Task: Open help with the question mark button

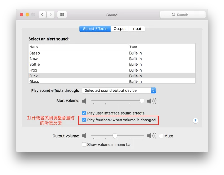Action: 195,121
